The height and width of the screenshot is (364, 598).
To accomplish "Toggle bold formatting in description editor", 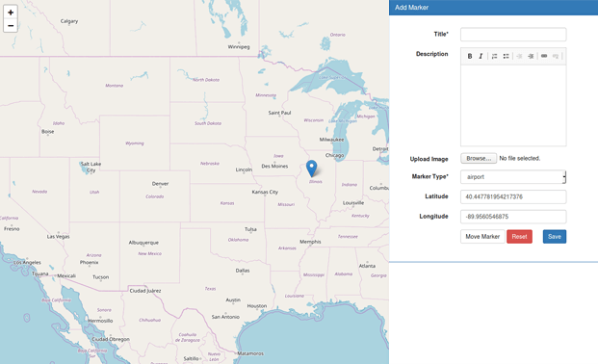I will coord(470,56).
